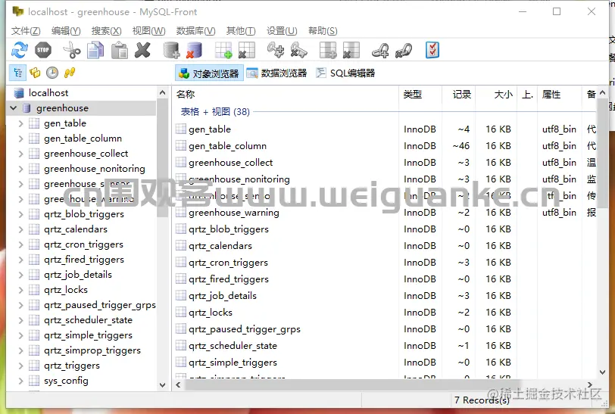The width and height of the screenshot is (615, 414).
Task: Click the 表格 + 视图 (38) group header
Action: pos(215,112)
